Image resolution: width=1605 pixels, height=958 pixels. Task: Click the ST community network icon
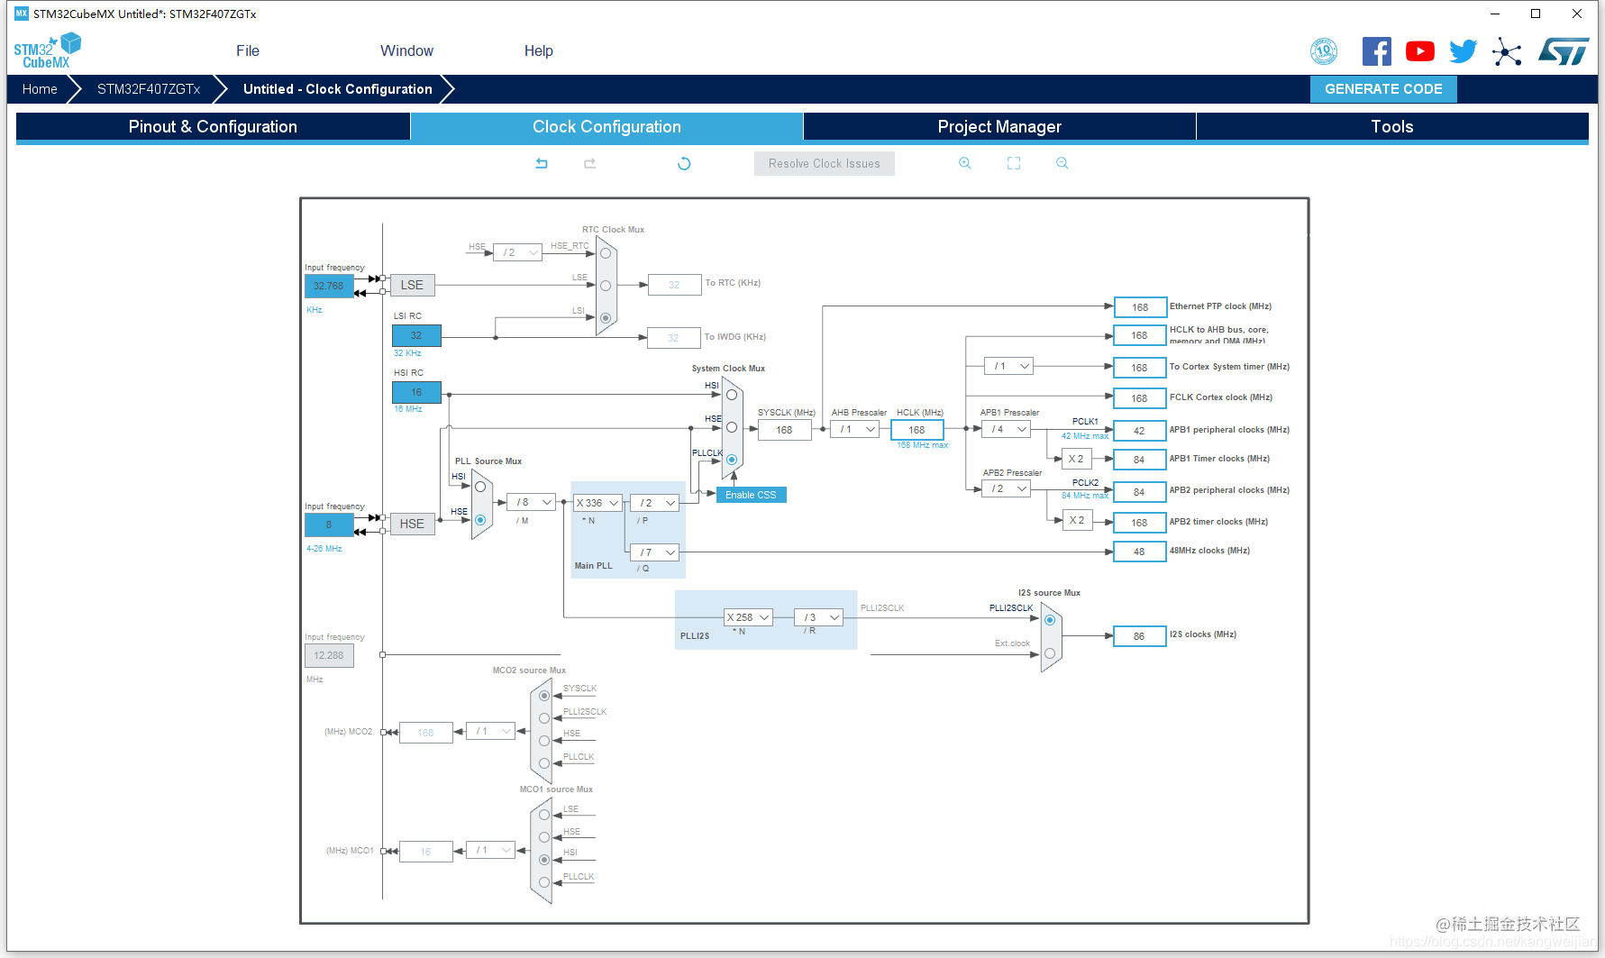click(1507, 51)
